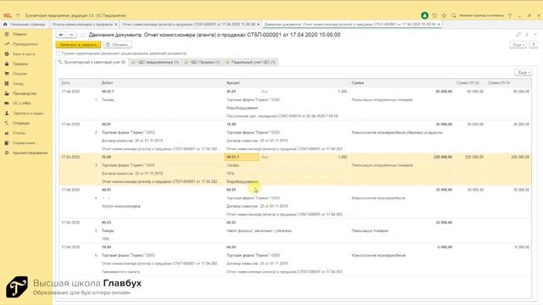Click Услуги комиссионера text in entry 4
Screen dimensions: 543x305
click(120, 206)
